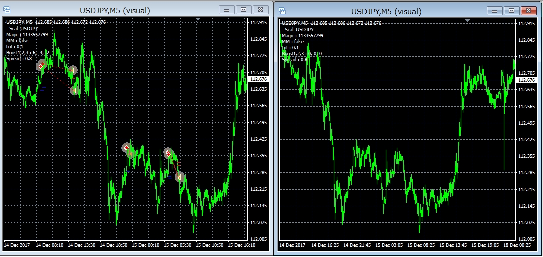
Task: Restore down the left USDJPY,M5 chart window
Action: [x=244, y=10]
